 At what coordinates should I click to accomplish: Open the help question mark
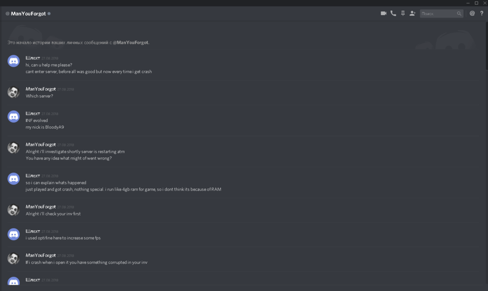coord(482,14)
